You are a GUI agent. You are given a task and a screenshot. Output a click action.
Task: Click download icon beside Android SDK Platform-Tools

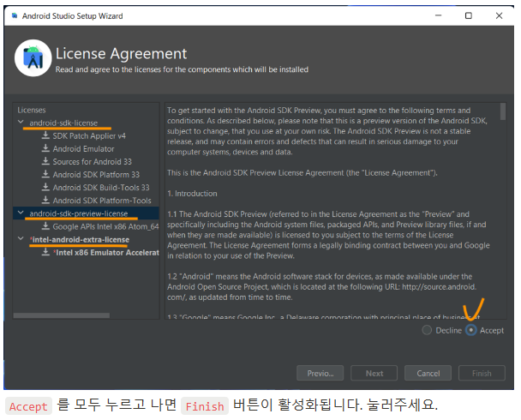[x=45, y=201]
